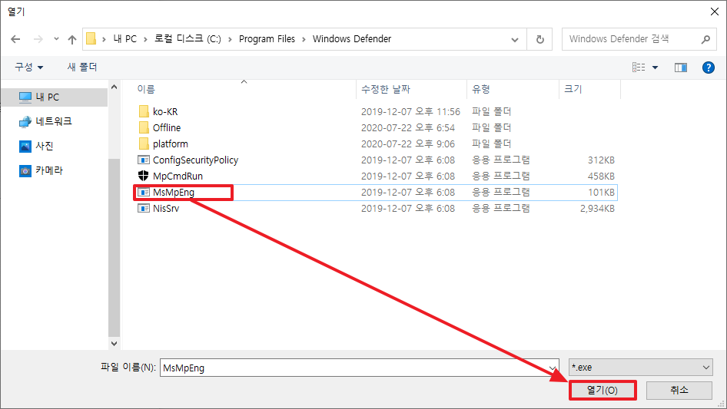Click the magnifier search icon
This screenshot has width=727, height=409.
tap(705, 39)
